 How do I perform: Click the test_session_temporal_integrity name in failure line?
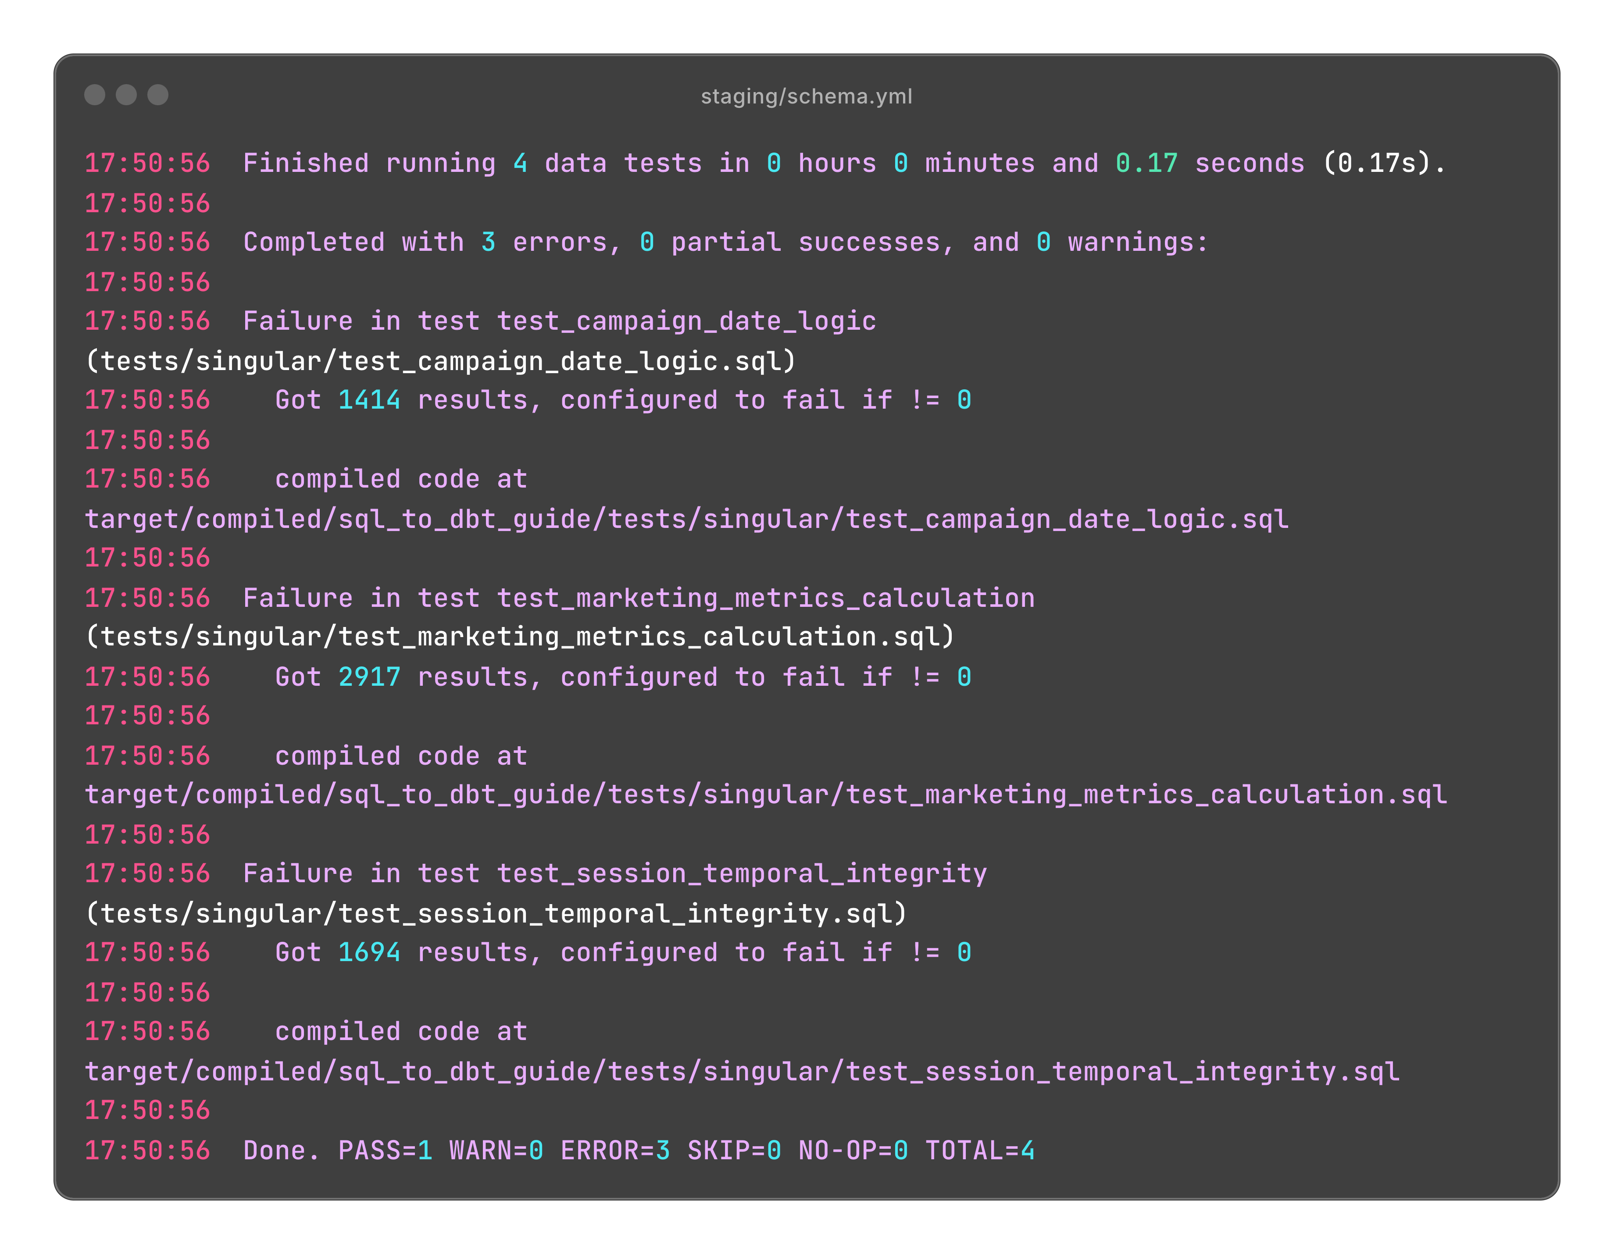tap(741, 874)
